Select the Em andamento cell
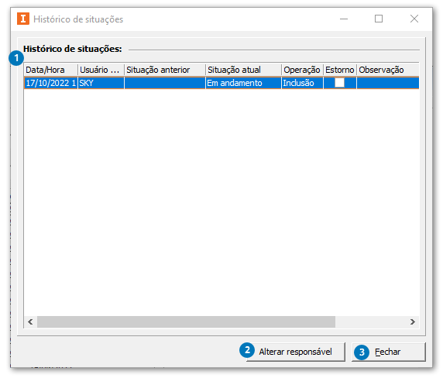The image size is (443, 378). (243, 83)
